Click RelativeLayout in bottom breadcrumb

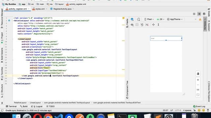[20, 103]
